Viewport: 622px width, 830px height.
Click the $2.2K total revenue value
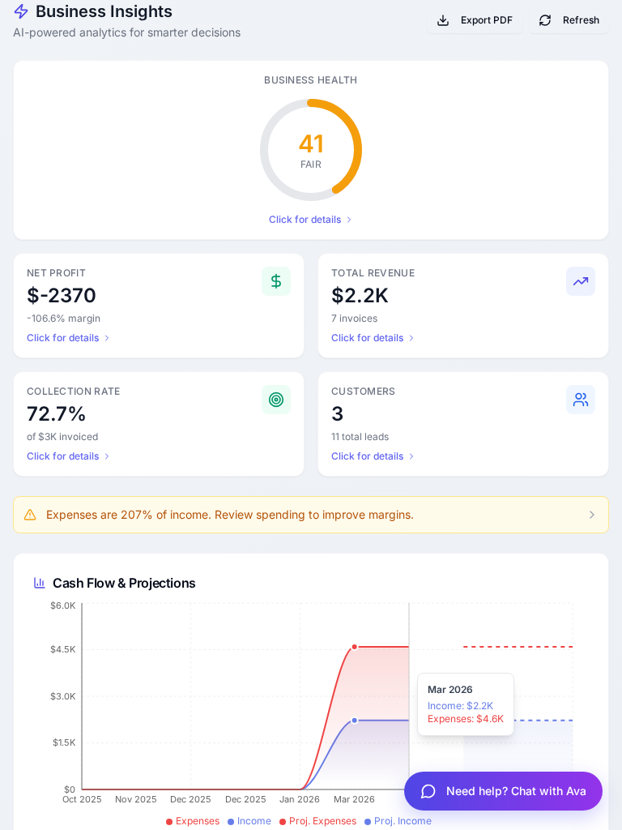[360, 295]
